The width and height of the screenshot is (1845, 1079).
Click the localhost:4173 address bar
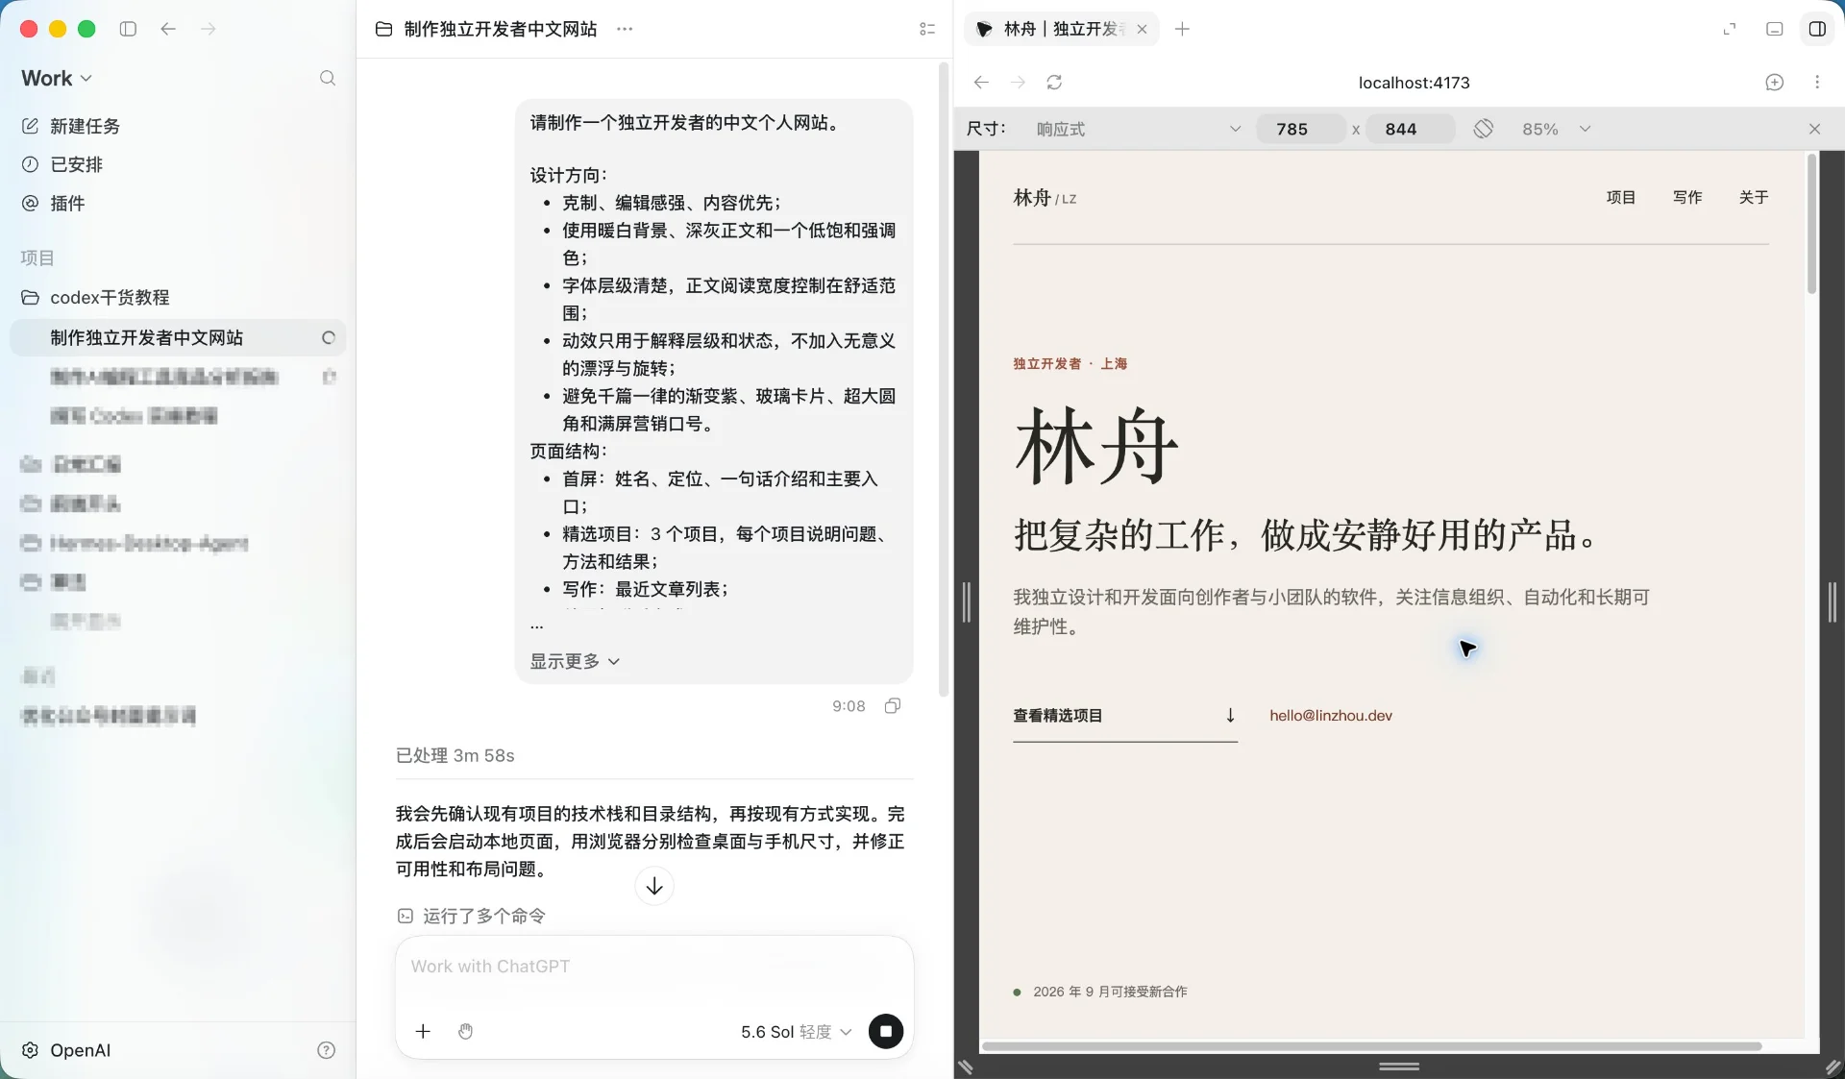click(x=1414, y=83)
